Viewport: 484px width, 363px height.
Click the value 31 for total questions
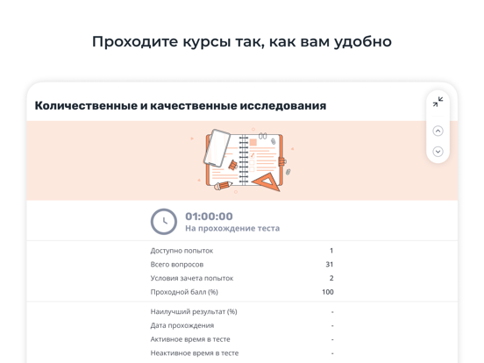point(330,265)
